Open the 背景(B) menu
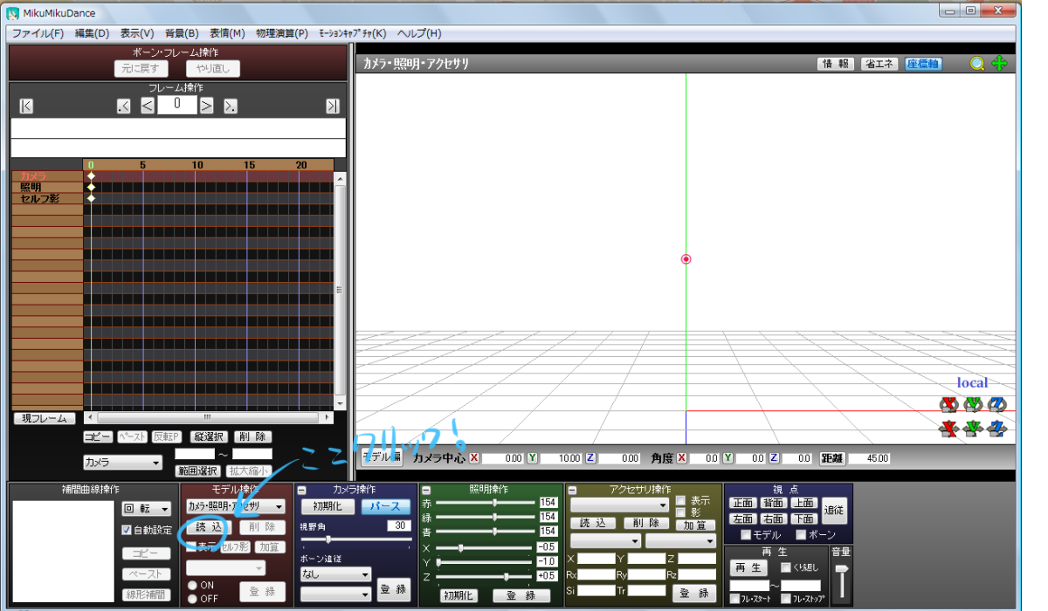 pos(182,33)
